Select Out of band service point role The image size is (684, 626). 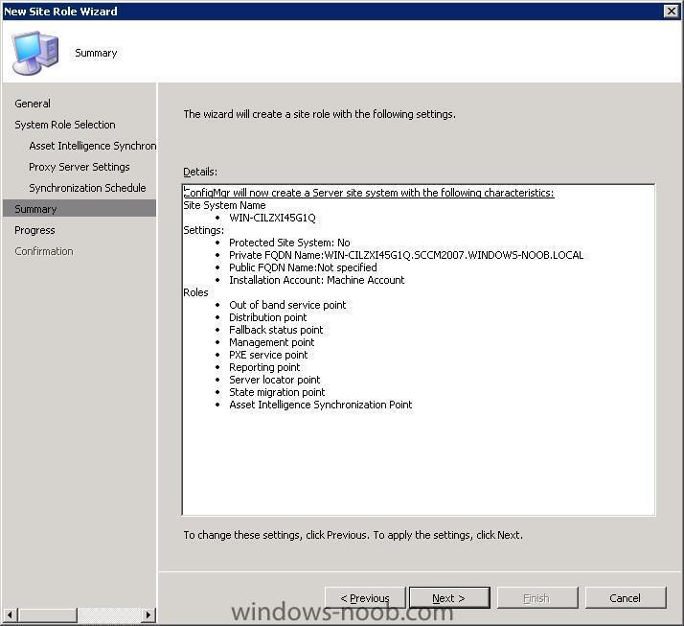(287, 305)
